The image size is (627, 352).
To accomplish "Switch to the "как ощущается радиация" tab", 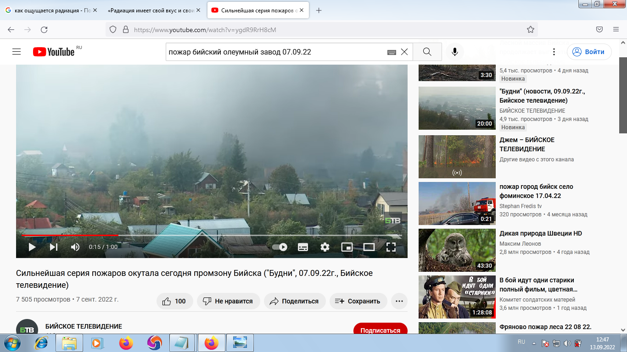I will (50, 11).
